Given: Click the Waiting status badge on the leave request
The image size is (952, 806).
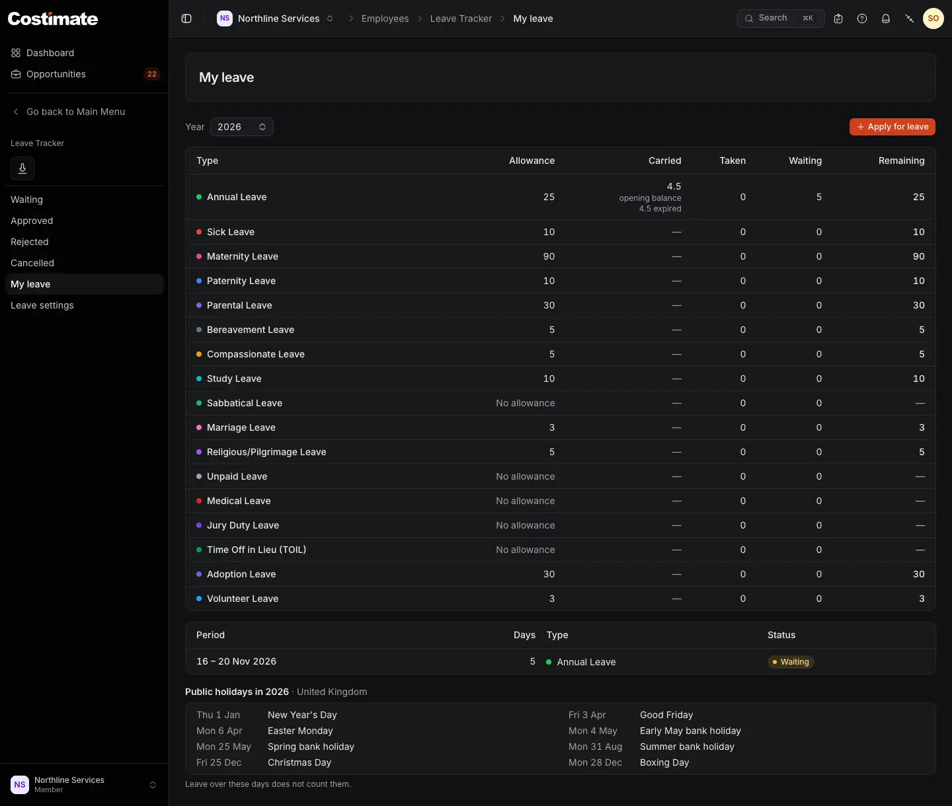Looking at the screenshot, I should pos(791,662).
